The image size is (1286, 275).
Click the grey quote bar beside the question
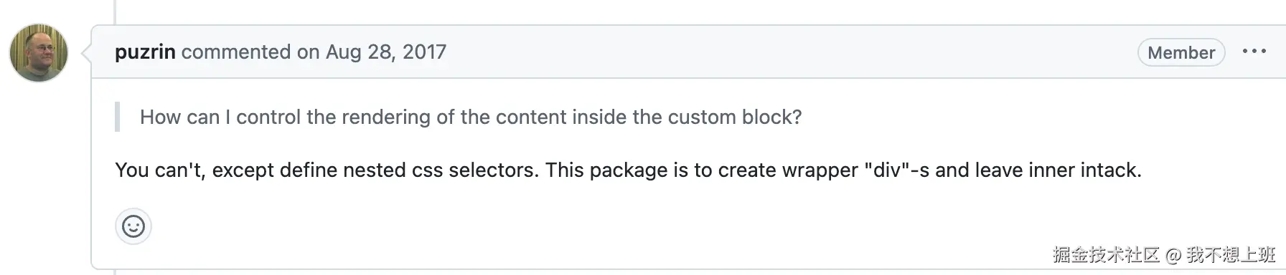pyautogui.click(x=117, y=117)
